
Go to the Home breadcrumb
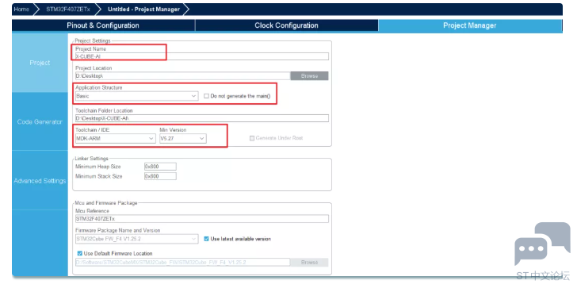(21, 10)
